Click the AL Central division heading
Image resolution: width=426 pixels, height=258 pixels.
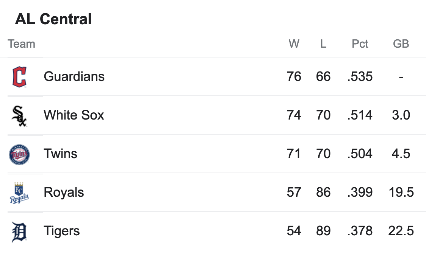(x=53, y=19)
